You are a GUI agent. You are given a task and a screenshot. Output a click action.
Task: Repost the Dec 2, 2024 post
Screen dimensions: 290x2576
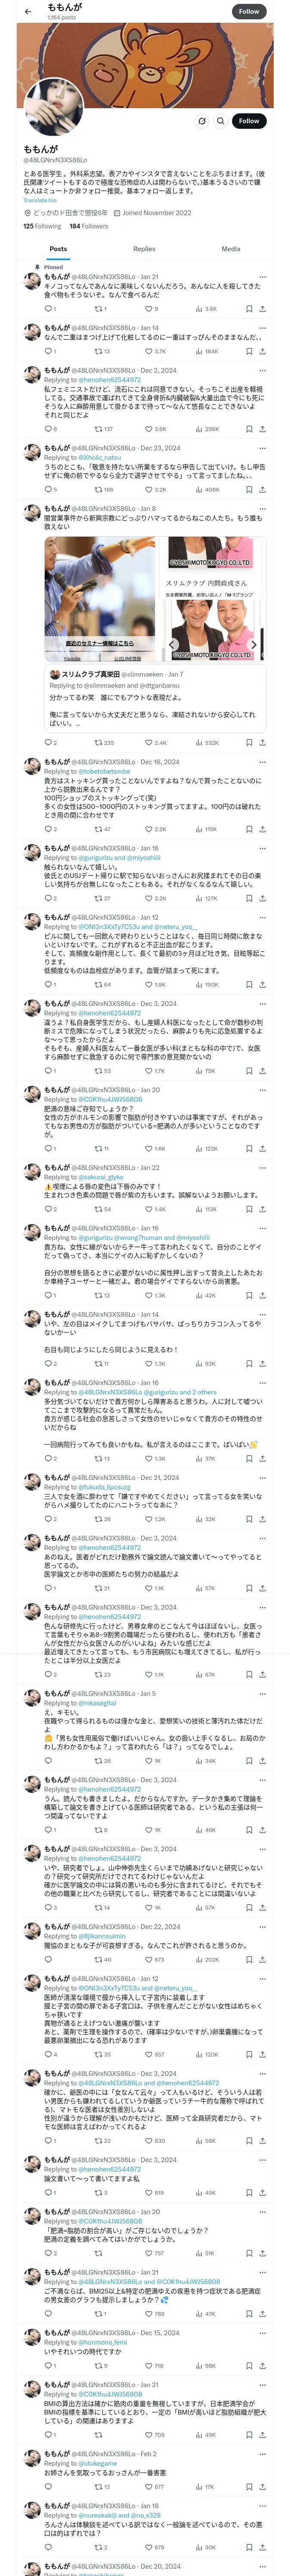coord(98,429)
